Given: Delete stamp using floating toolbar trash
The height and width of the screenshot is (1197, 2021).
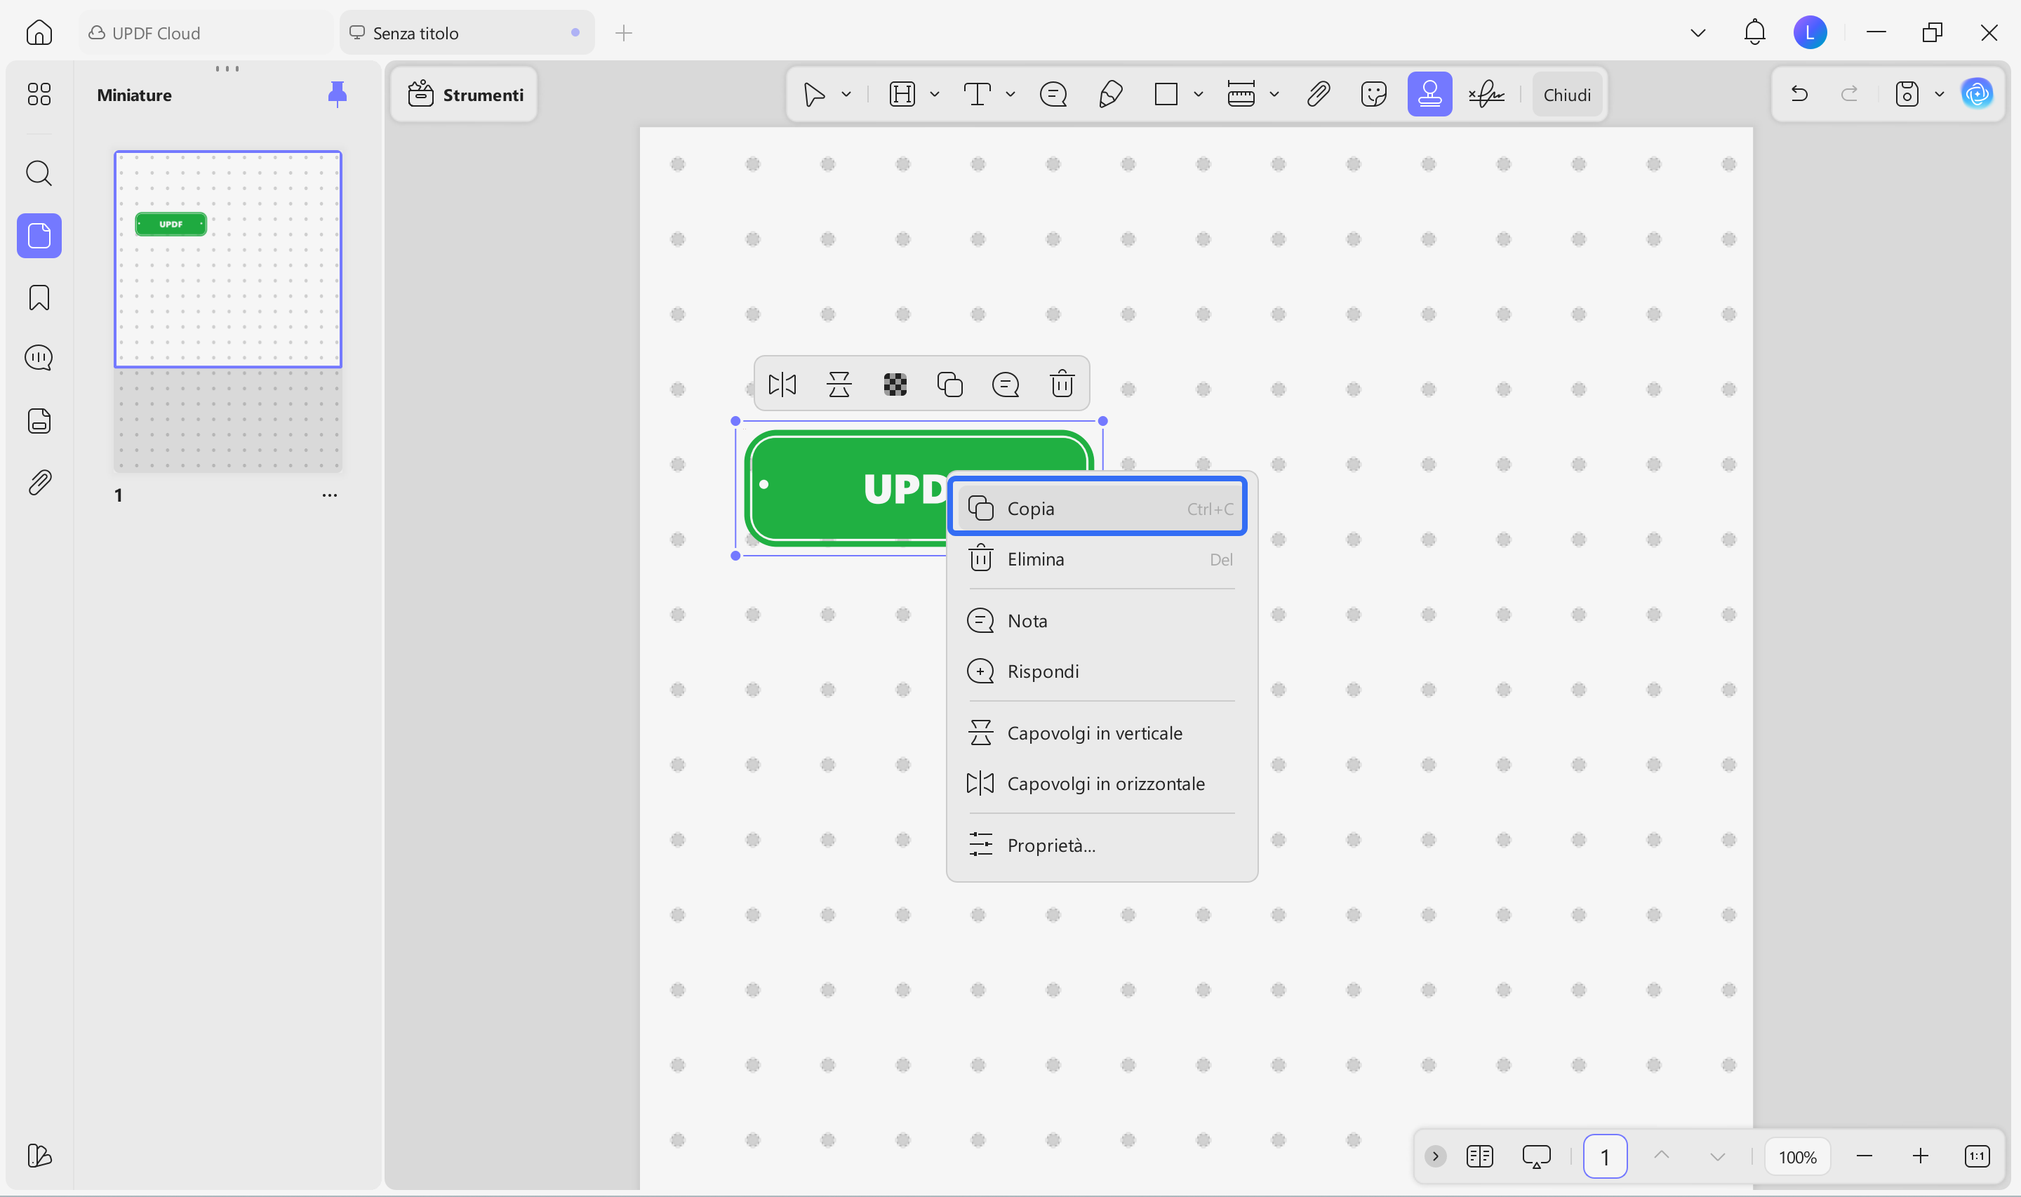Looking at the screenshot, I should click(x=1062, y=384).
